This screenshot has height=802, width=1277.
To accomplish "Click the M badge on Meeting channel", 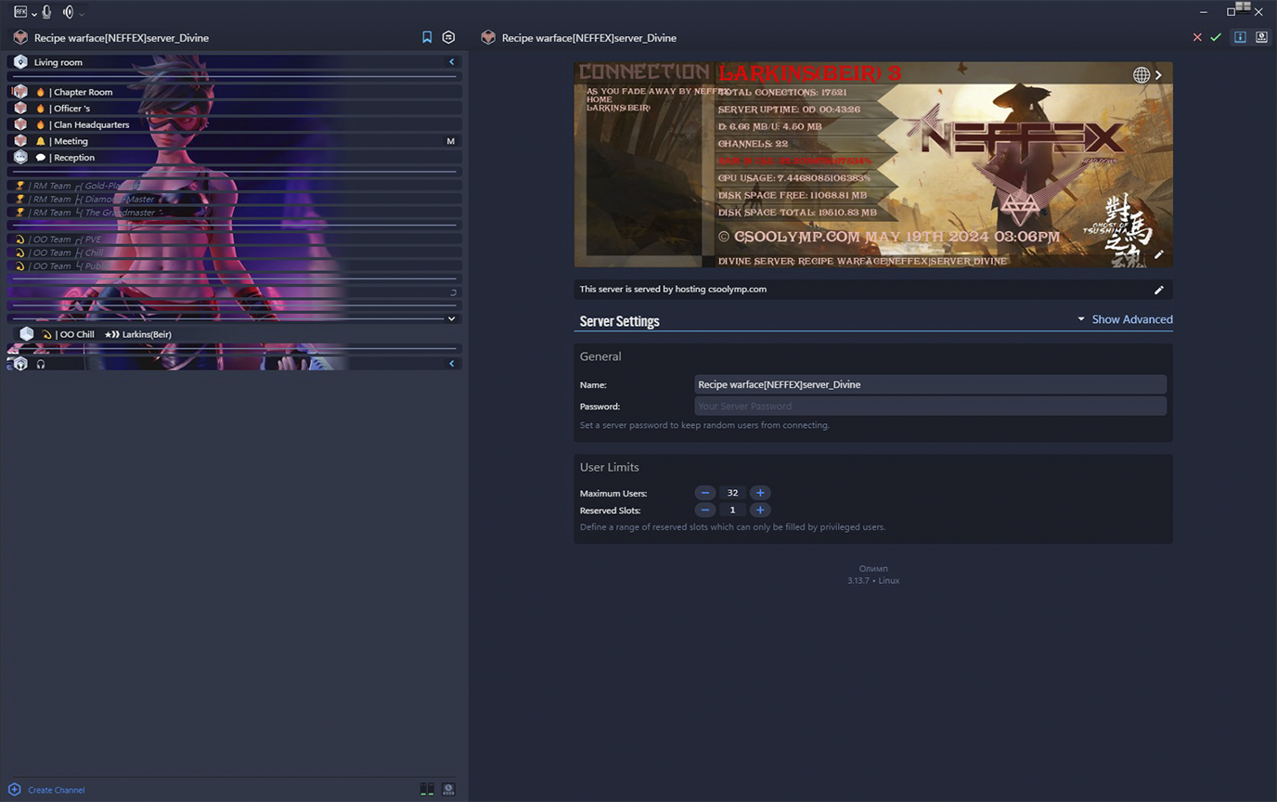I will coord(451,141).
